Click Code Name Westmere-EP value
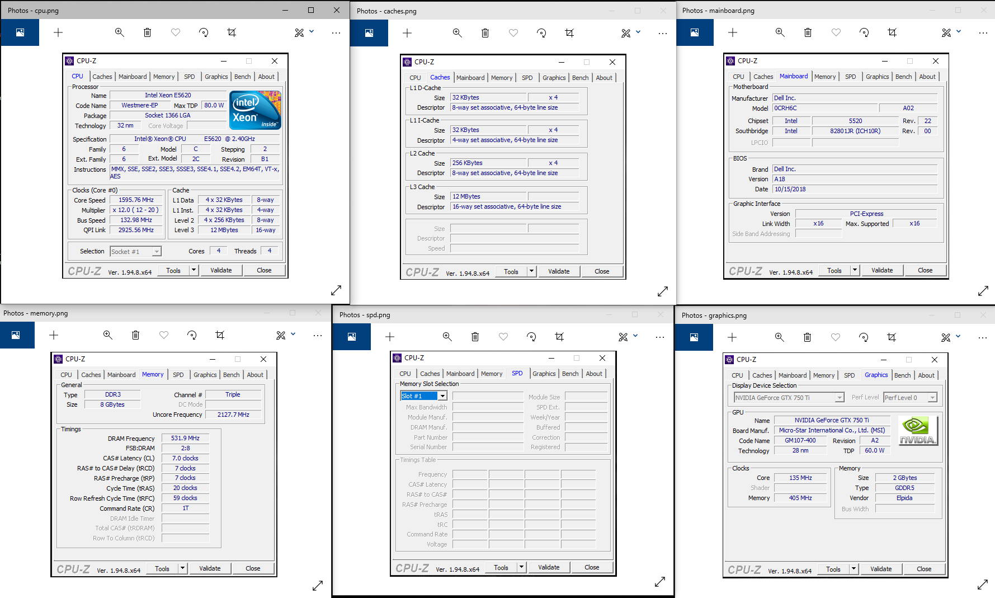 click(139, 105)
